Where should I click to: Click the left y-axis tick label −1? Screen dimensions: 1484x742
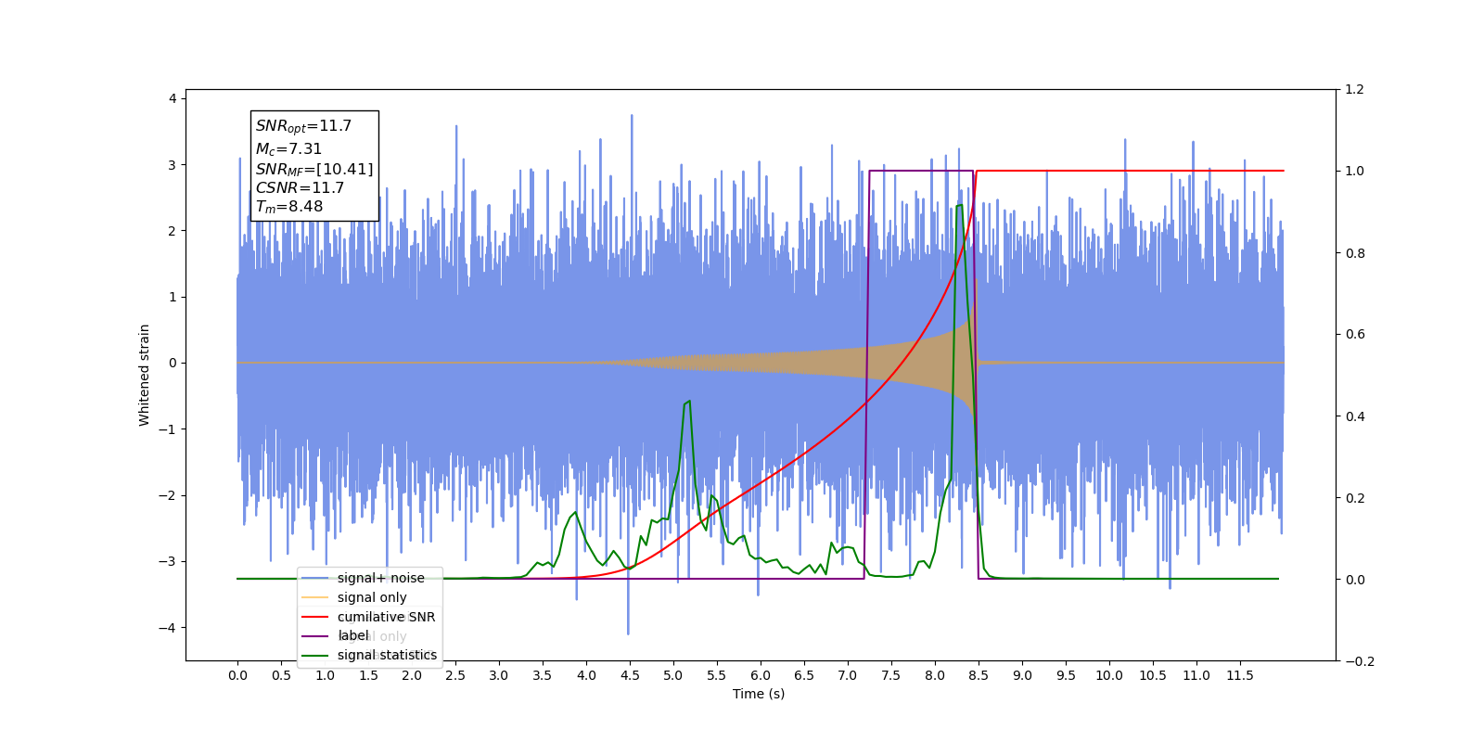click(x=168, y=429)
